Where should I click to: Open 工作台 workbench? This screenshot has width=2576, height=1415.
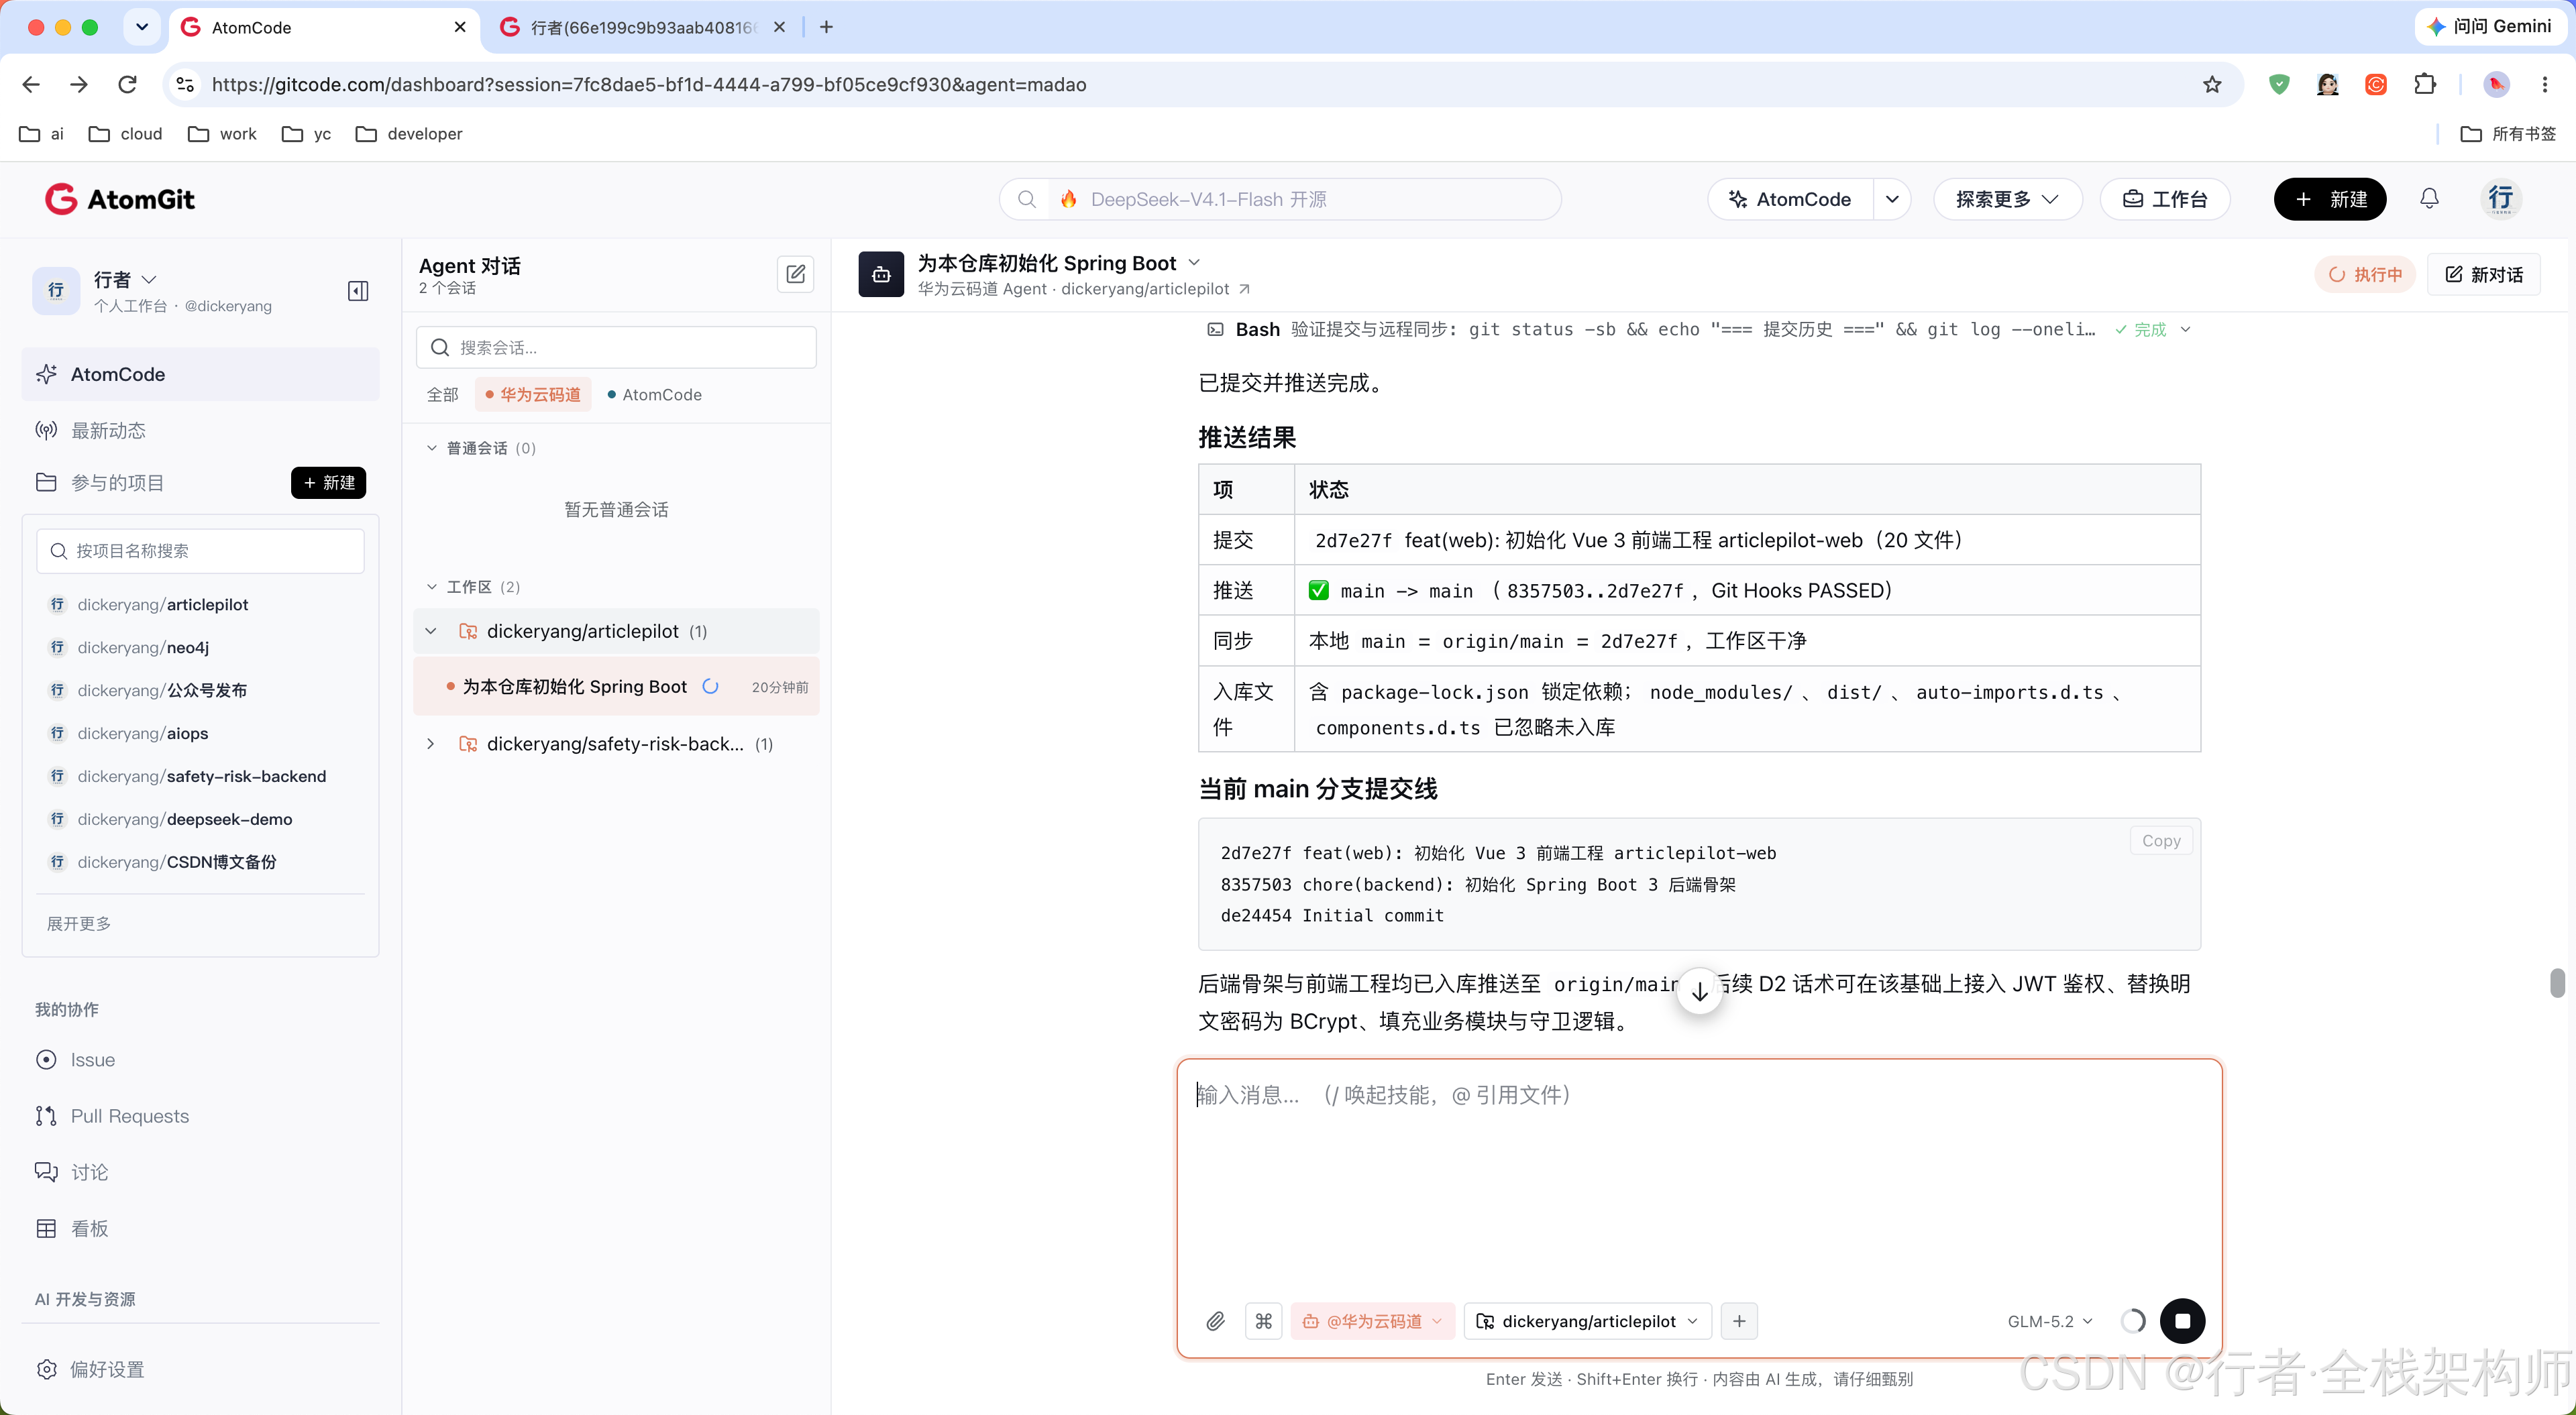(x=2165, y=199)
